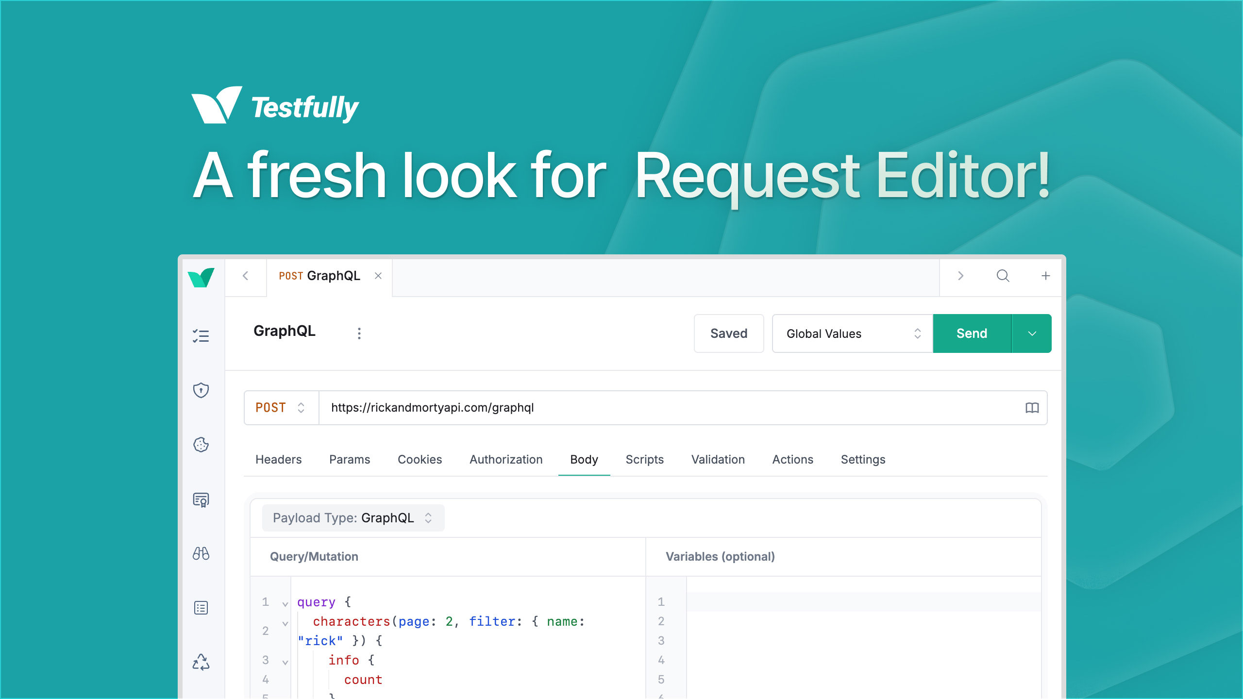
Task: Switch to the Validation tab
Action: (718, 460)
